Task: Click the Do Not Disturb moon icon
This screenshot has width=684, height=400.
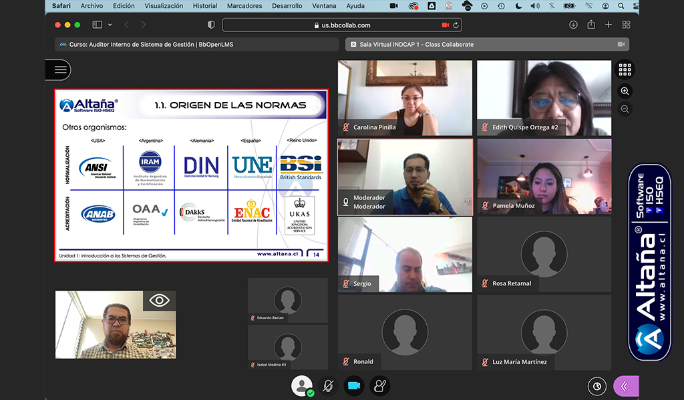Action: 518,5
